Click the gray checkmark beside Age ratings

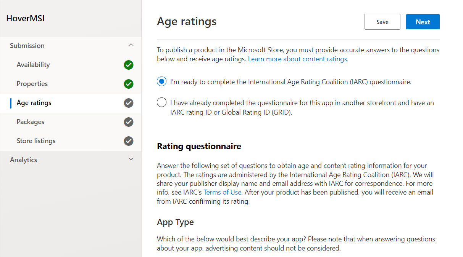[x=129, y=103]
